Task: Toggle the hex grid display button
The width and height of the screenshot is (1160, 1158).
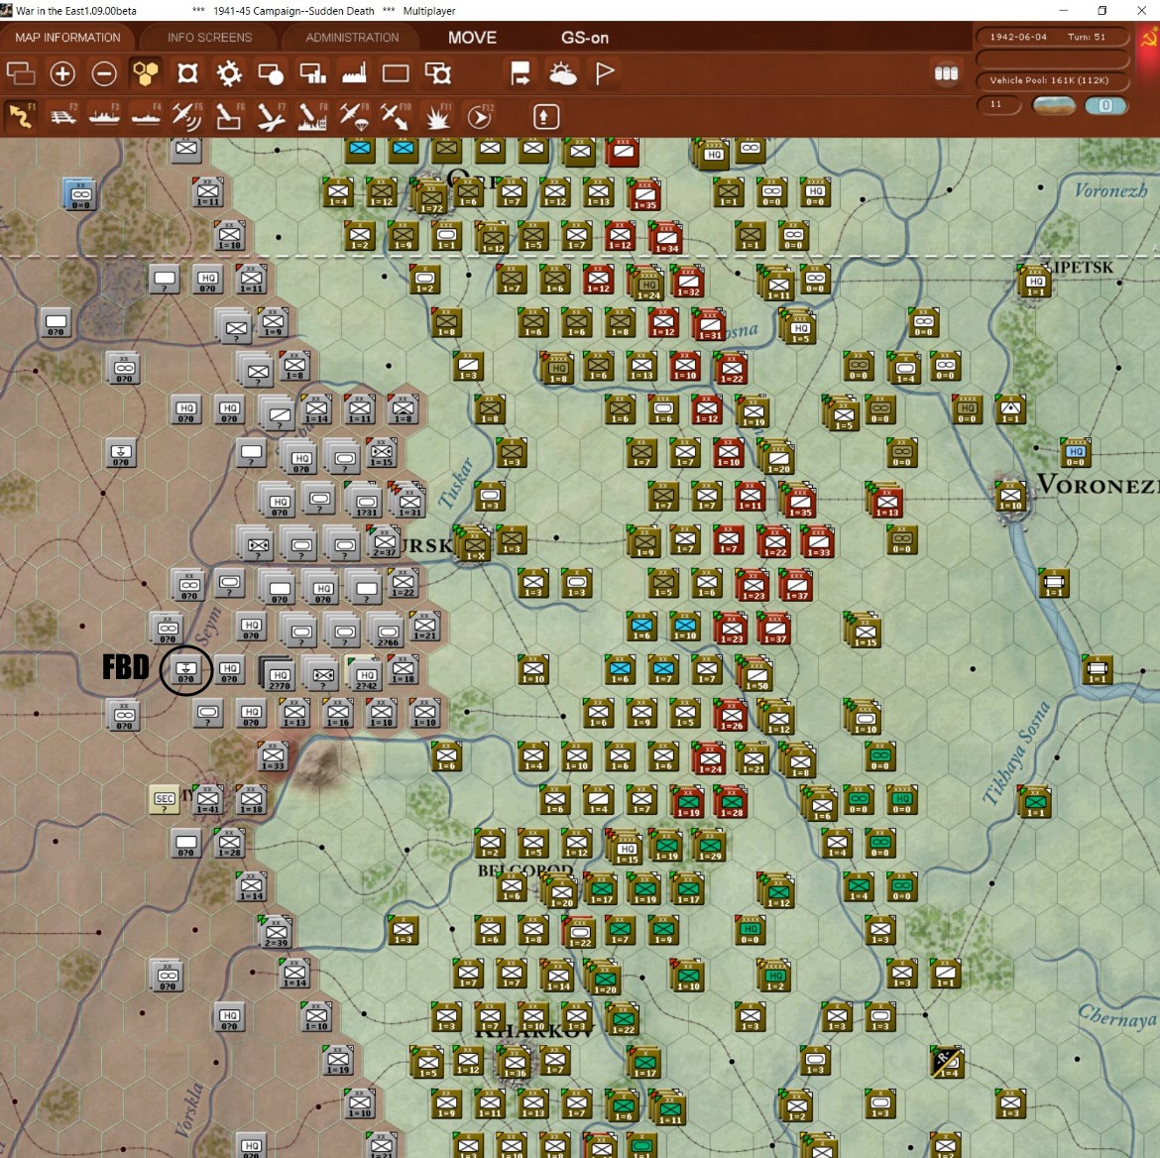Action: tap(146, 73)
